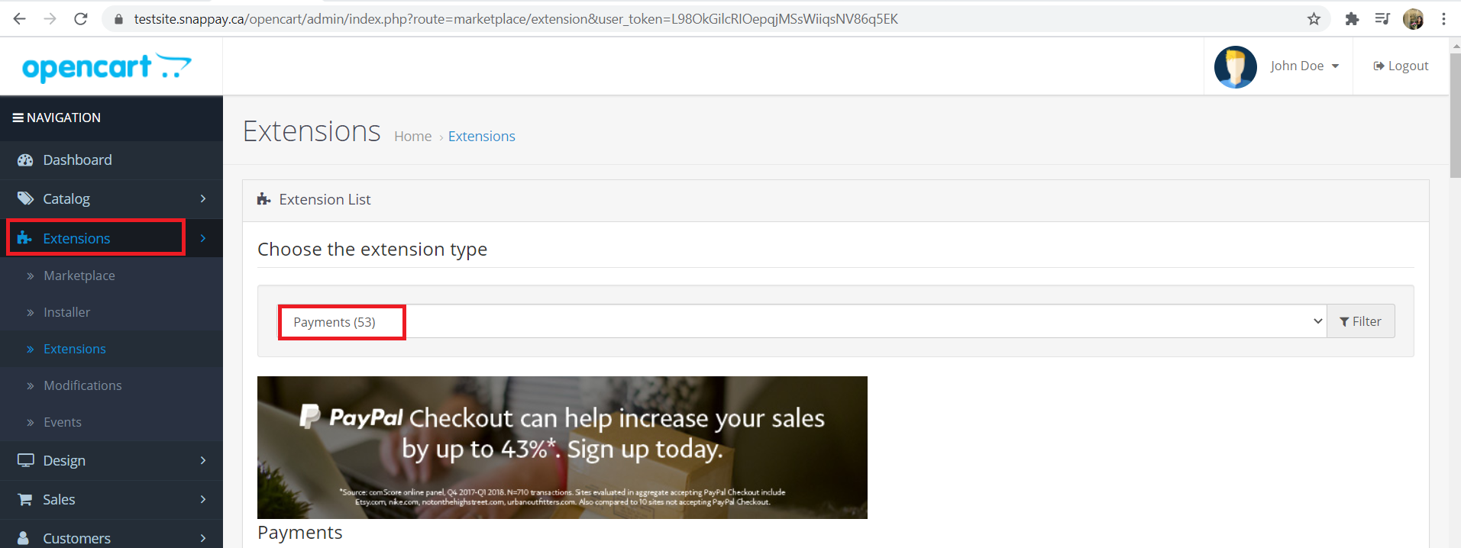Image resolution: width=1461 pixels, height=548 pixels.
Task: Click the opencart logo
Action: point(107,67)
